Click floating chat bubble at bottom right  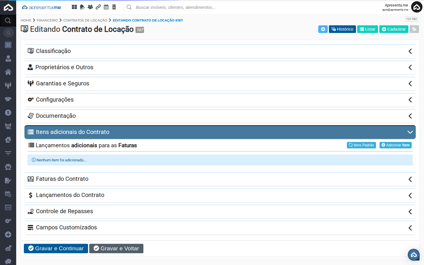(x=413, y=255)
